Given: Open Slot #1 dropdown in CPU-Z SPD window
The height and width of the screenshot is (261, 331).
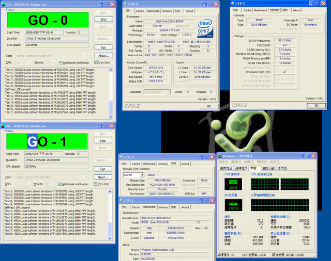Looking at the screenshot, I should point(142,175).
